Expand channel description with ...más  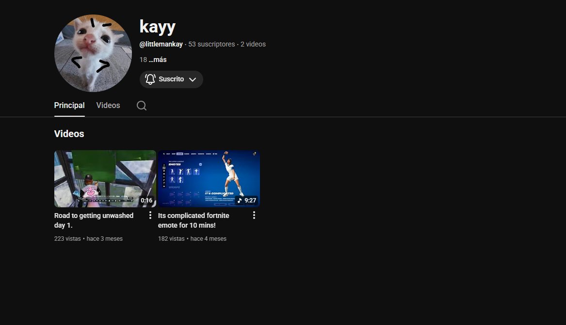coord(157,60)
